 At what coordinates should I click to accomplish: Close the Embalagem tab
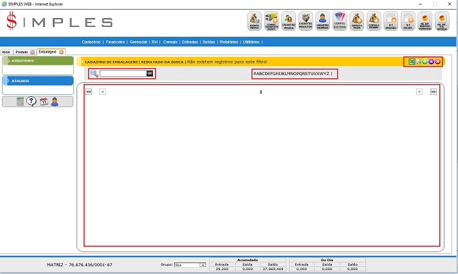coord(62,51)
